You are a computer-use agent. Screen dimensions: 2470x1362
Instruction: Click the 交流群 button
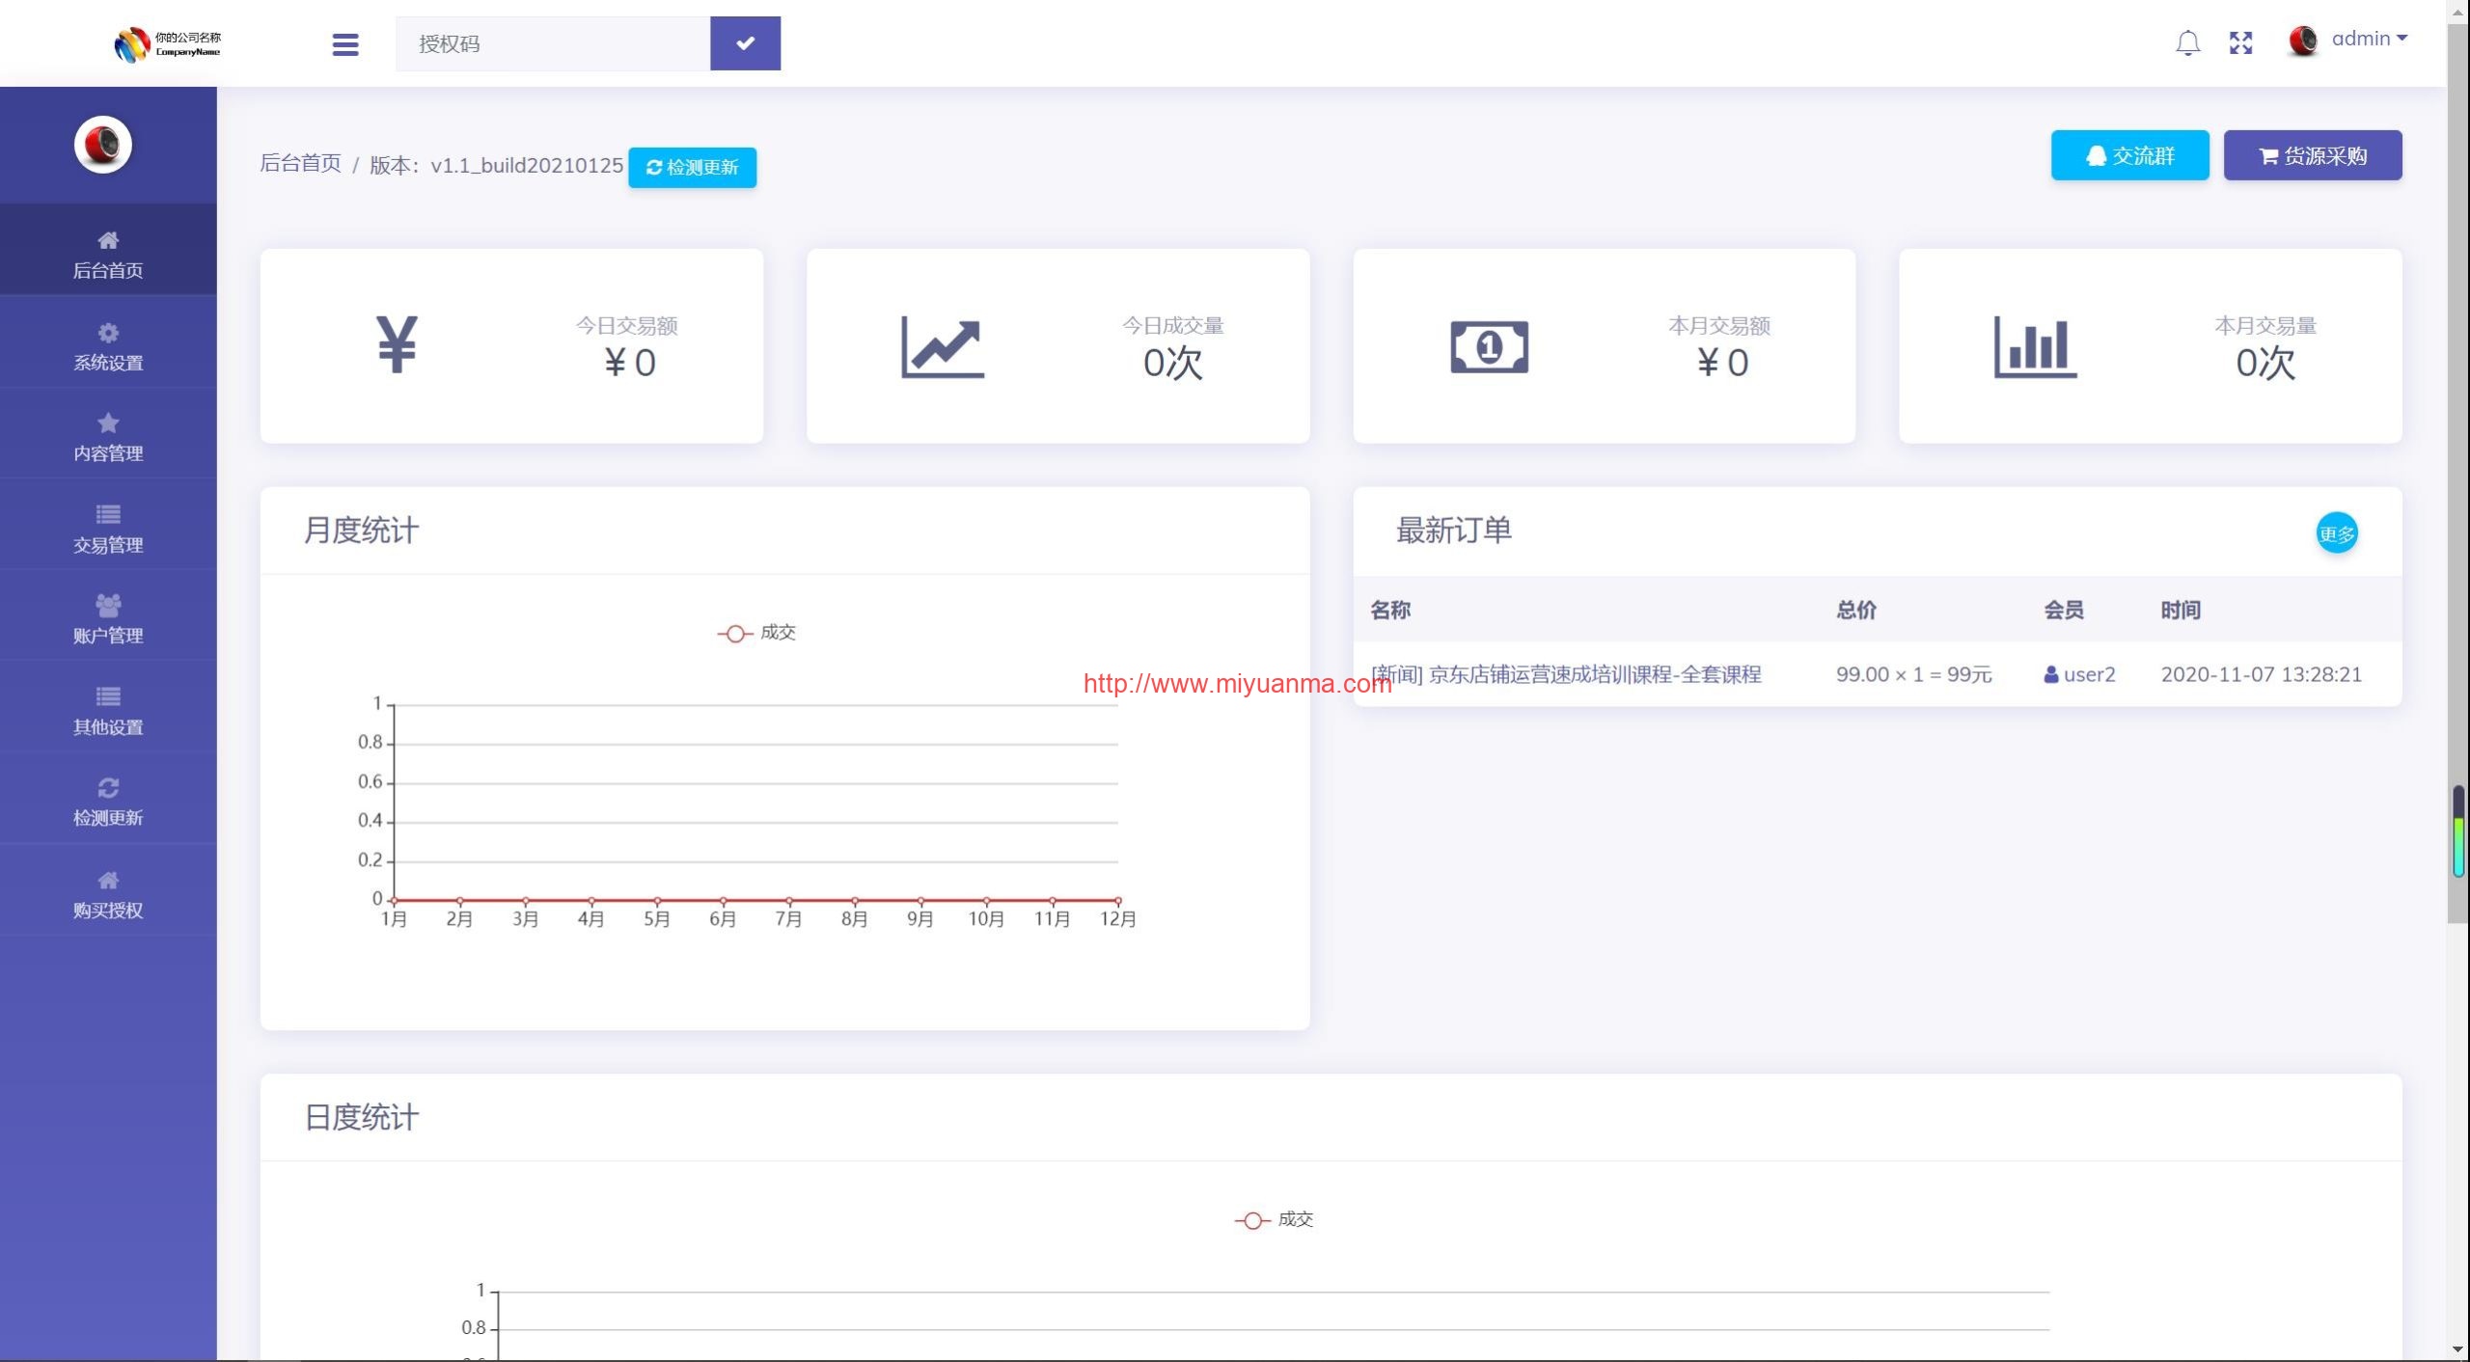pos(2129,155)
